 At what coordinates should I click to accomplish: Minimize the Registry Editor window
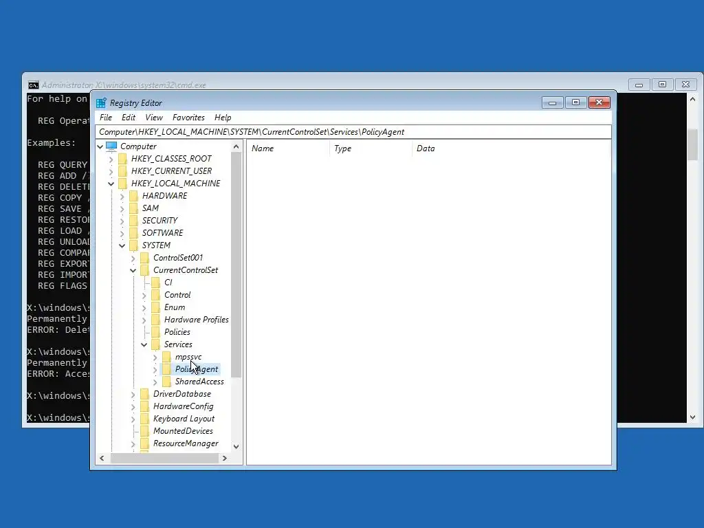pos(553,103)
